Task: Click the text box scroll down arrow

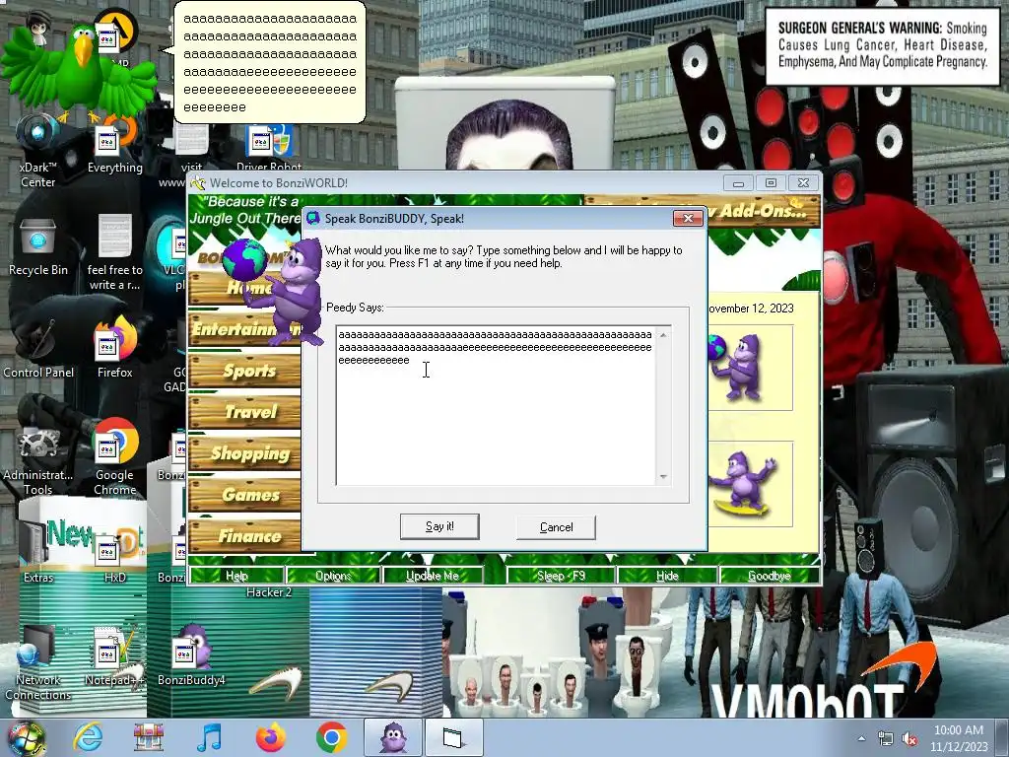Action: tap(663, 476)
